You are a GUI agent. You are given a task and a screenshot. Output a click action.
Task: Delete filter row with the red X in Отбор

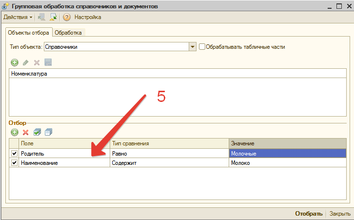pos(26,132)
